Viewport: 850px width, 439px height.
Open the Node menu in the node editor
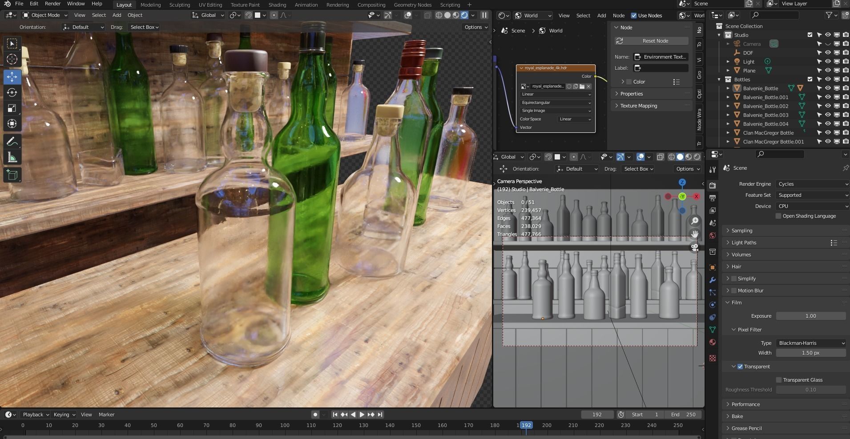[x=619, y=16]
